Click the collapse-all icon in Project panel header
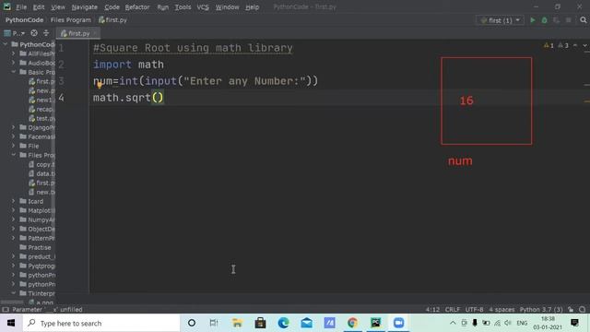Viewport: 590px width, 332px height. pos(46,33)
